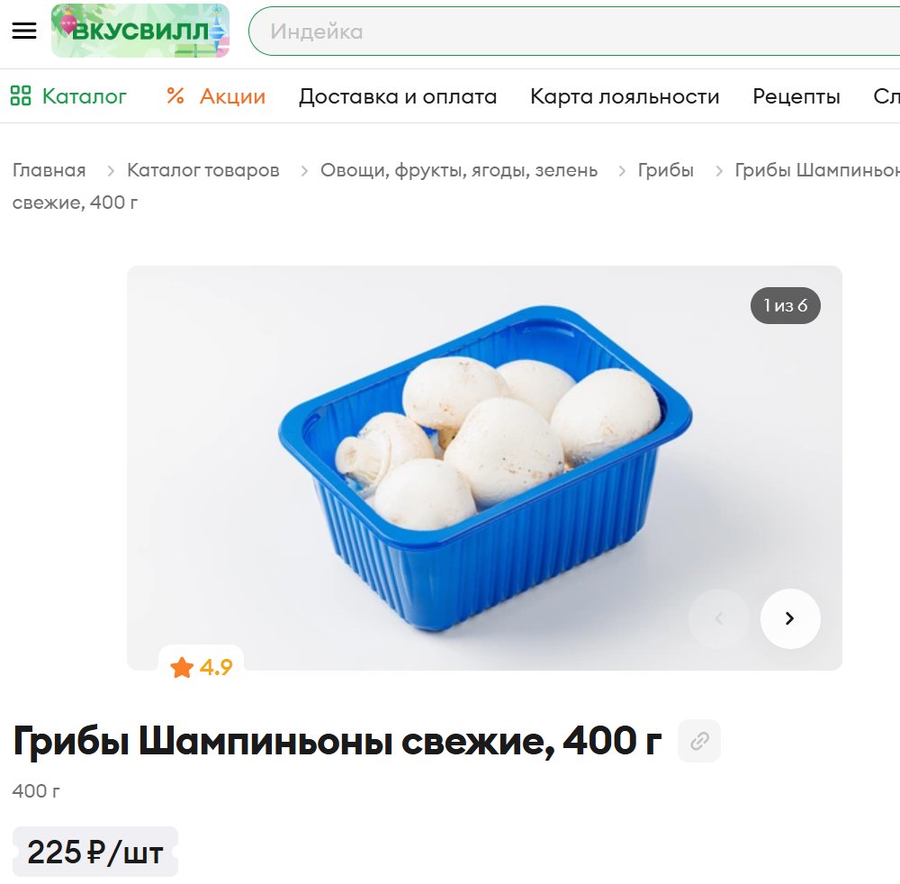Click the mushroom product photo
This screenshot has width=900, height=884.
[484, 468]
